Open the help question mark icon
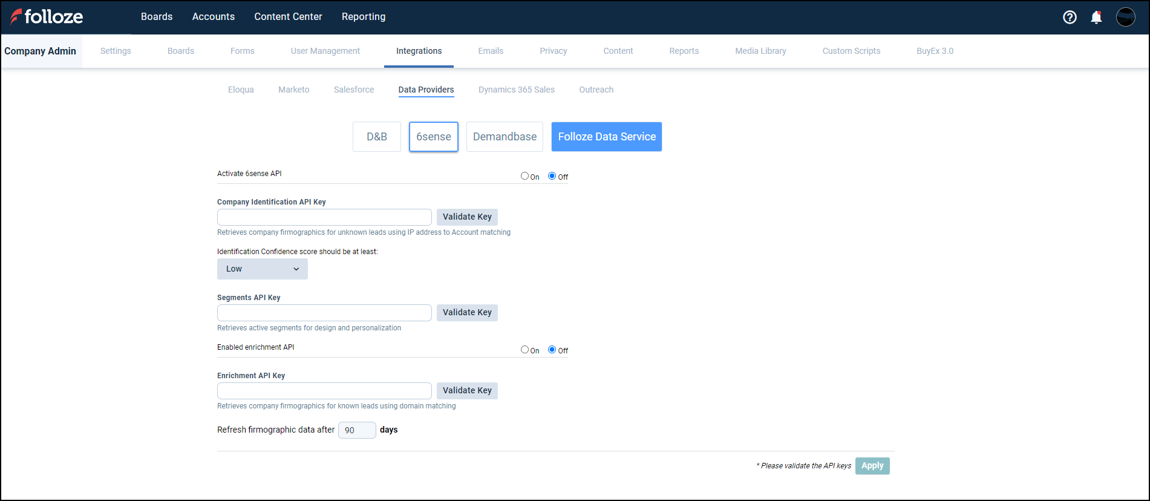Image resolution: width=1150 pixels, height=501 pixels. (1070, 17)
